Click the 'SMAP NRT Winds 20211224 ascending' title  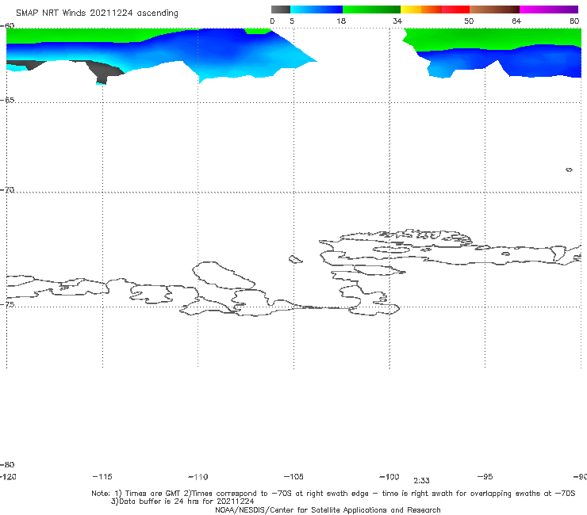(x=97, y=13)
